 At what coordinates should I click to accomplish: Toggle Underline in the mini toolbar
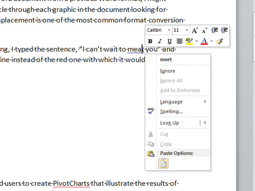point(169,41)
